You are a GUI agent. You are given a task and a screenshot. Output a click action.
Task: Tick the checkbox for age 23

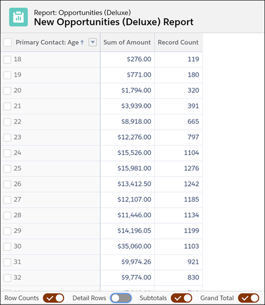tap(7, 137)
